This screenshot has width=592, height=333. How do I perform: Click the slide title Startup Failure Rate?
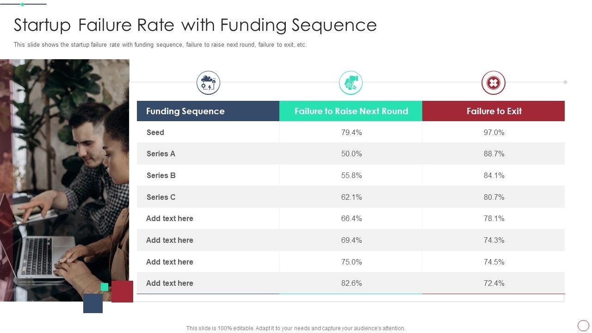(x=195, y=25)
